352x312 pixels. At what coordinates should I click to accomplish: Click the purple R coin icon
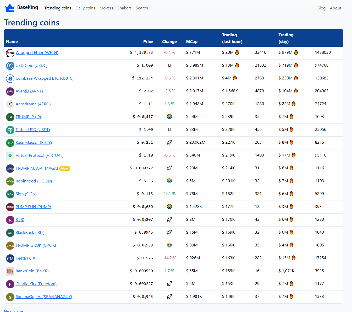(x=10, y=220)
